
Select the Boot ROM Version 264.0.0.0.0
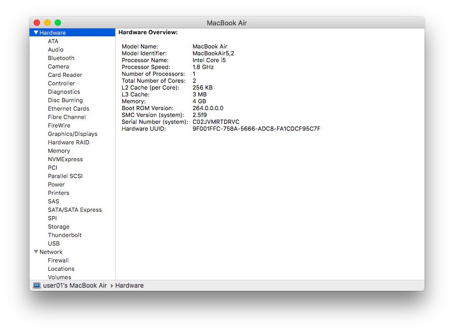(x=208, y=108)
